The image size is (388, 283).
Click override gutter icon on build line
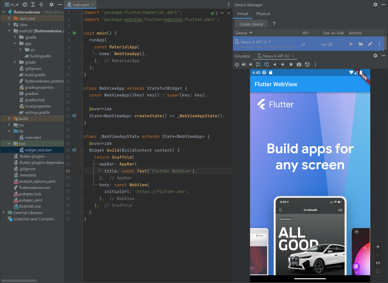(x=74, y=150)
